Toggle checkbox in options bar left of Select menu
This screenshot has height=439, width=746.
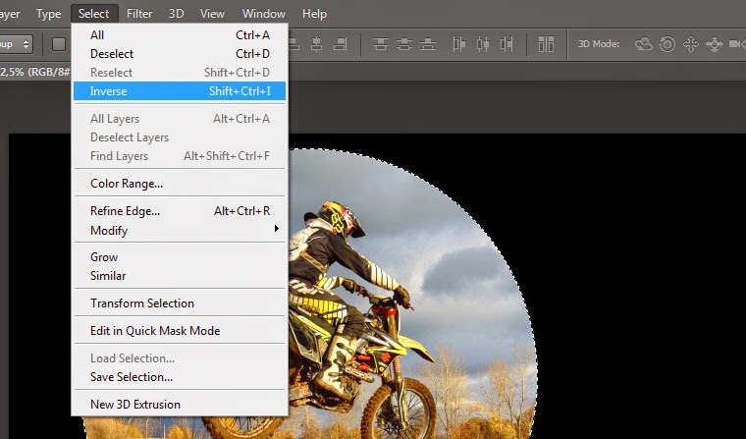point(59,44)
